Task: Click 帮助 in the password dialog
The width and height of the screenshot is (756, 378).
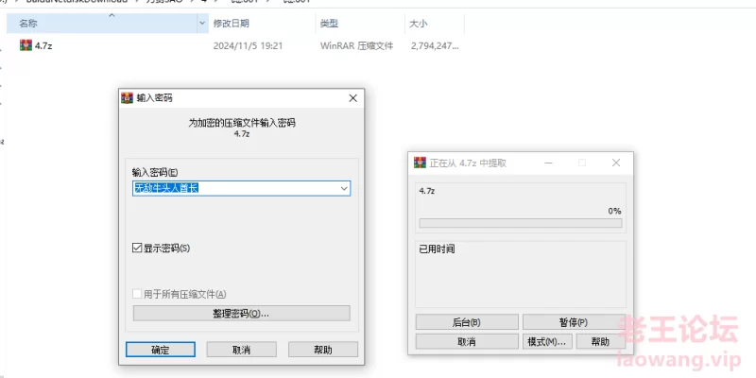Action: (x=323, y=350)
